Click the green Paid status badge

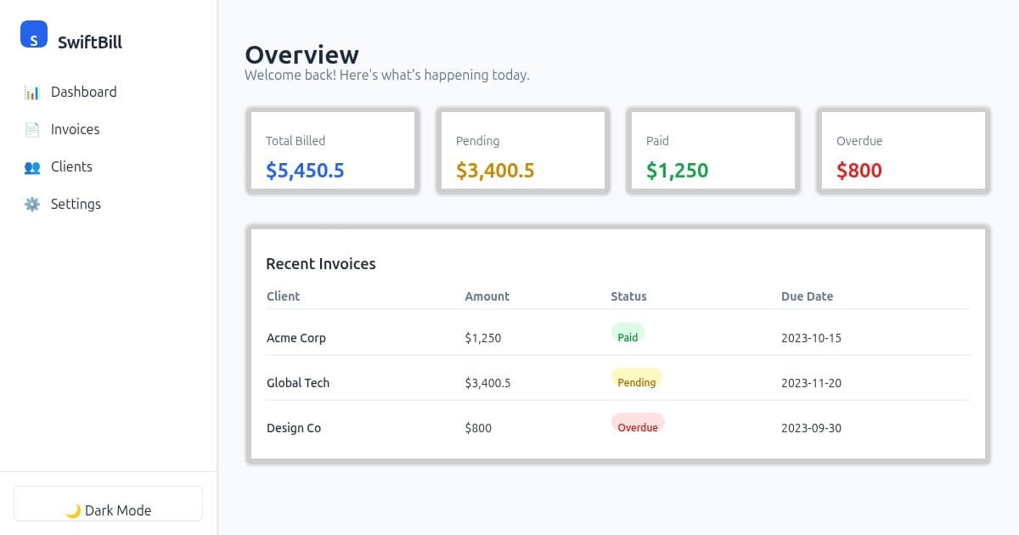click(628, 334)
